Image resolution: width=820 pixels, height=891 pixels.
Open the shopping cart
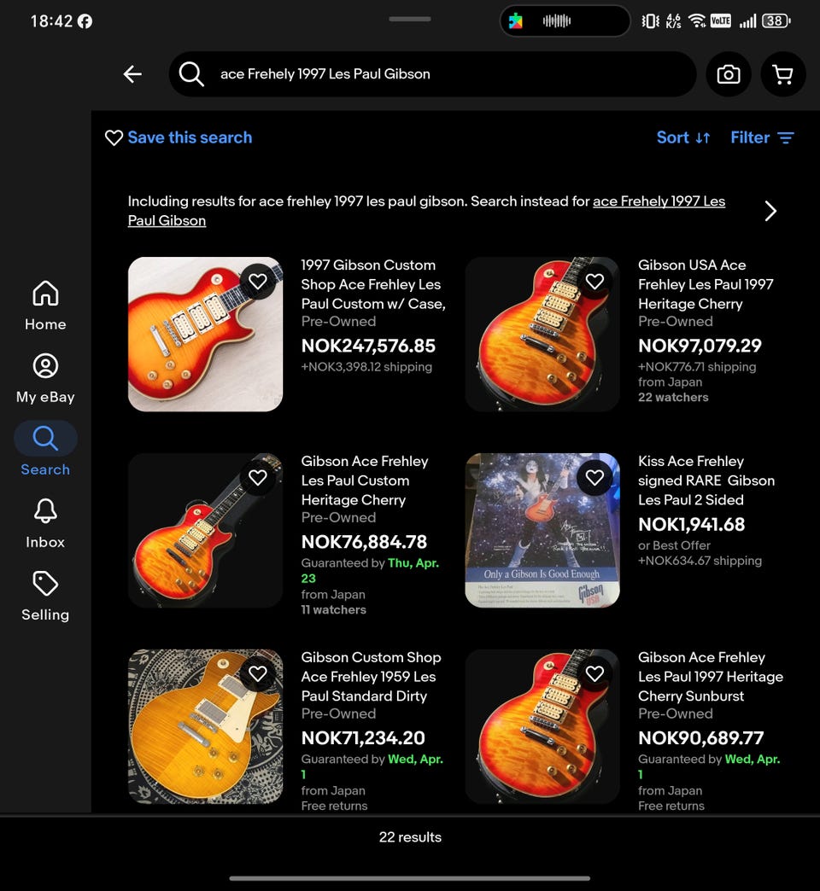pyautogui.click(x=783, y=74)
